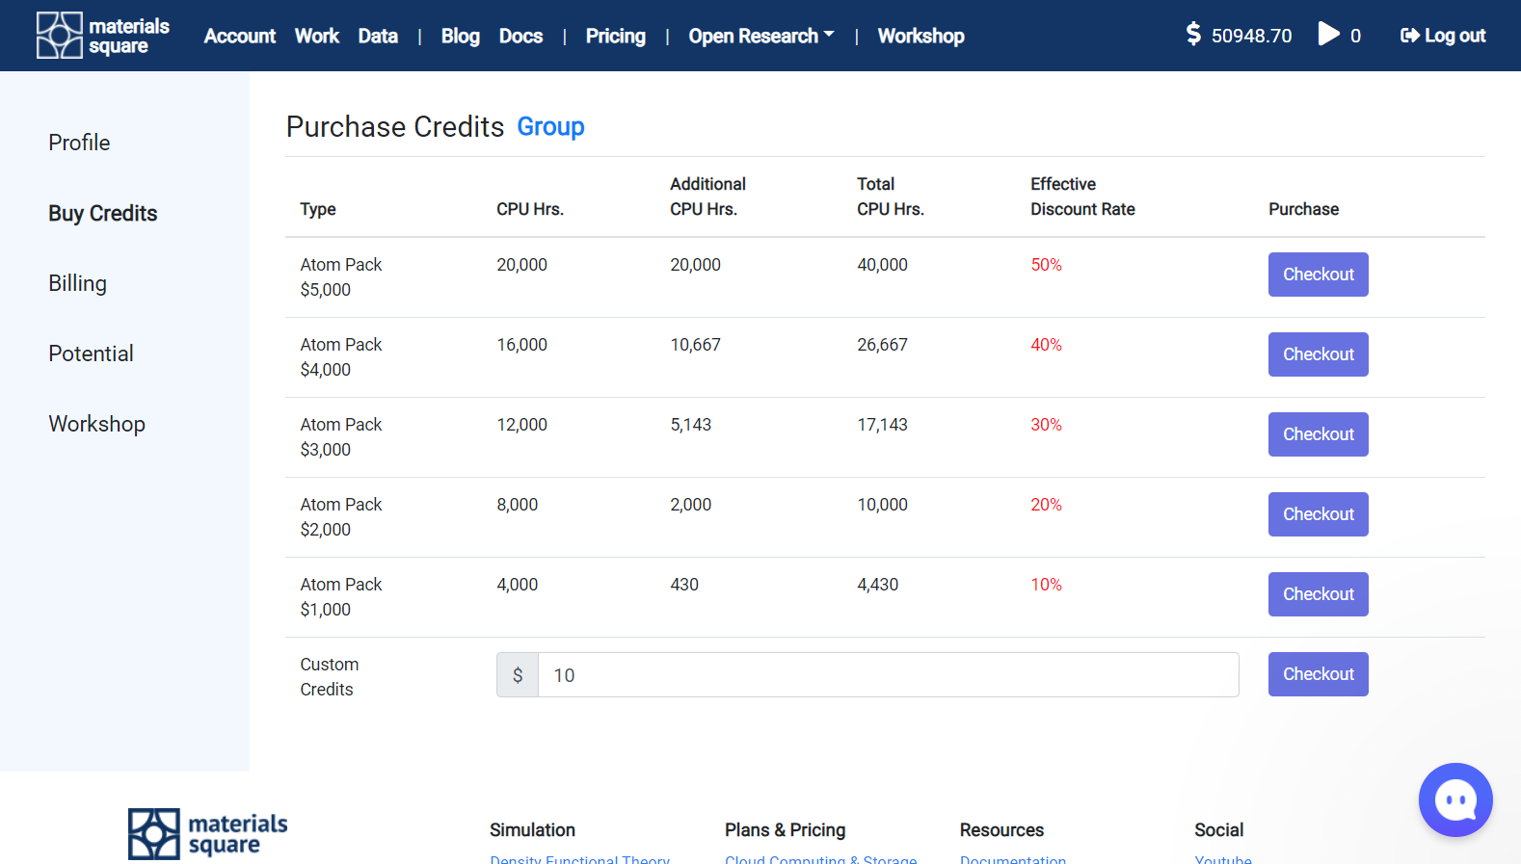The image size is (1521, 864).
Task: Open Potential in the sidebar
Action: click(x=91, y=353)
